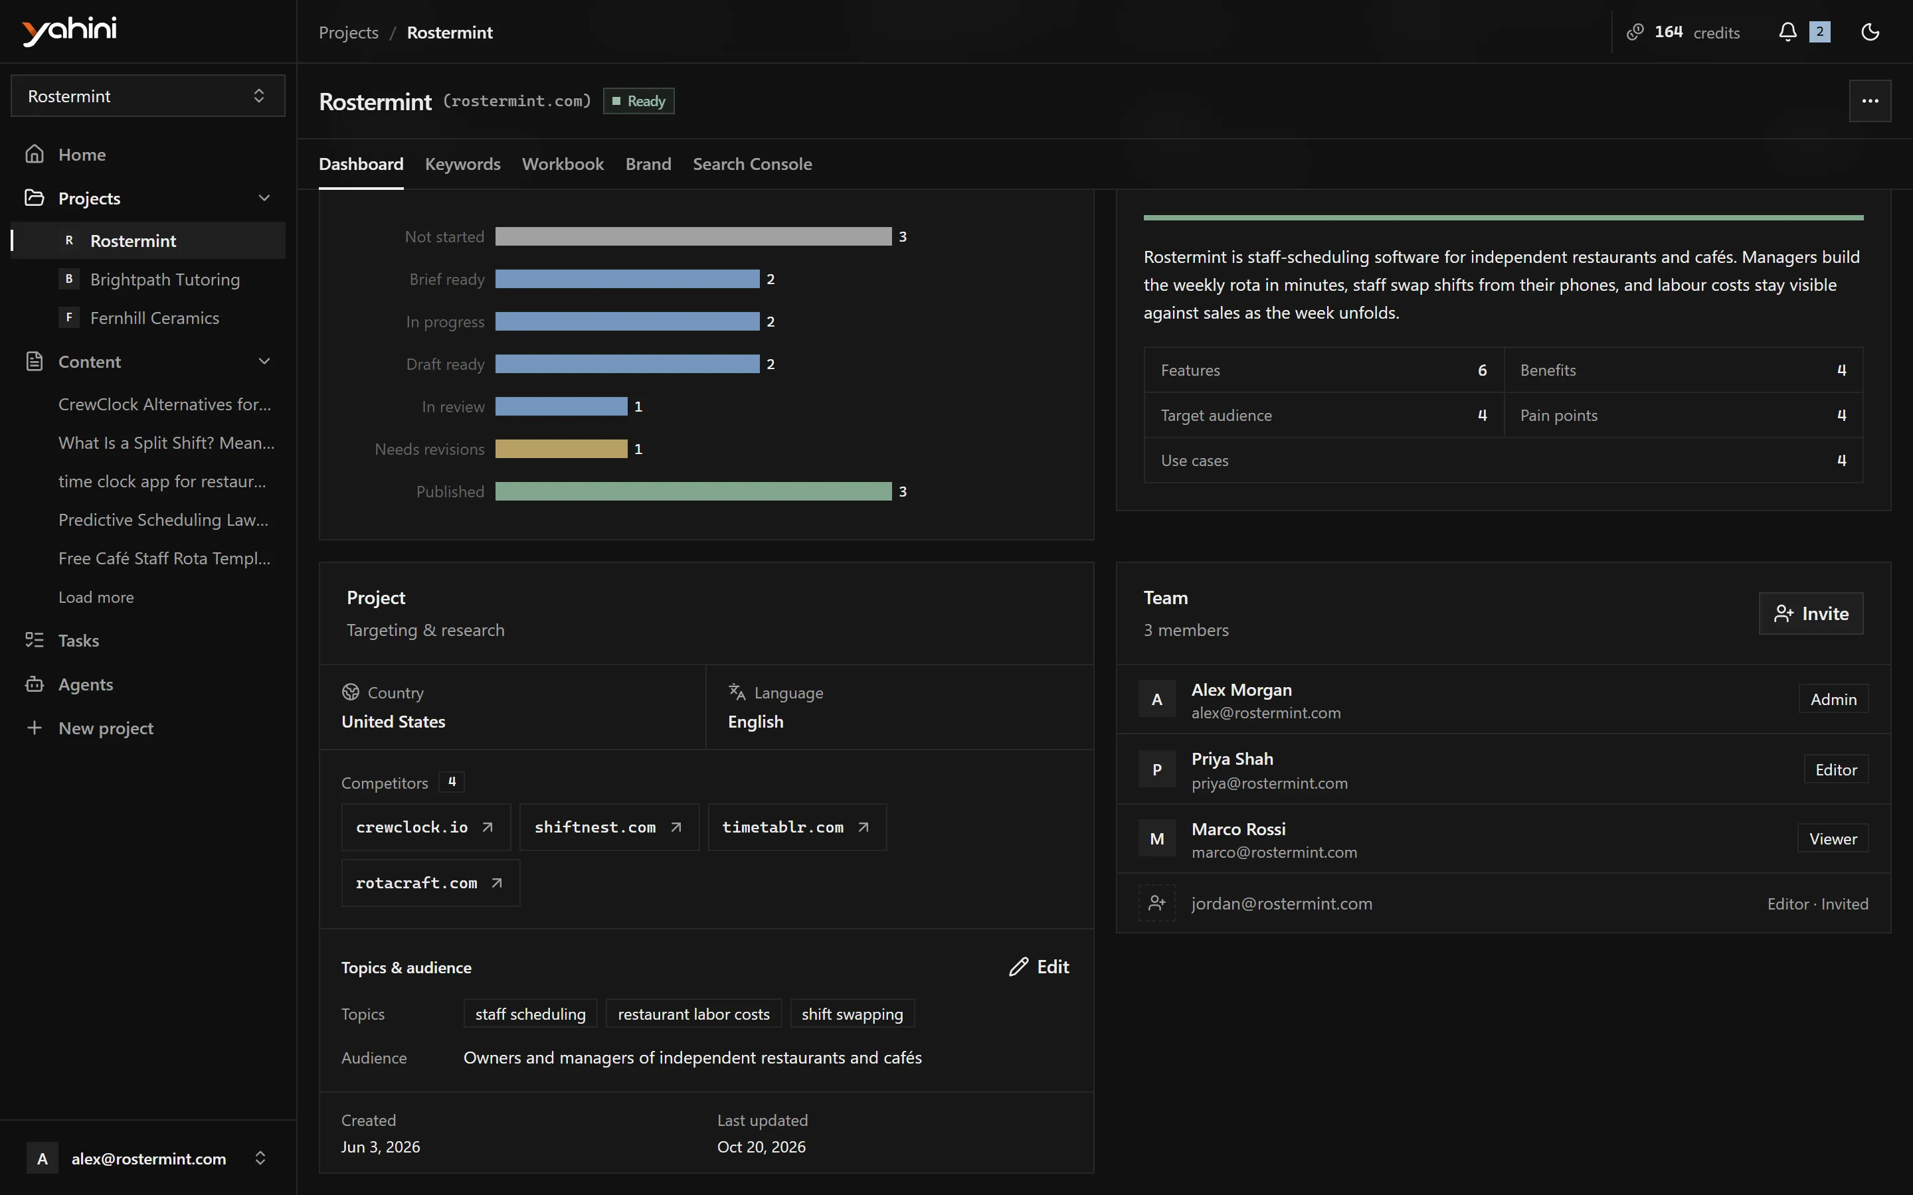Select the shift swapping topic tag

tap(852, 1014)
